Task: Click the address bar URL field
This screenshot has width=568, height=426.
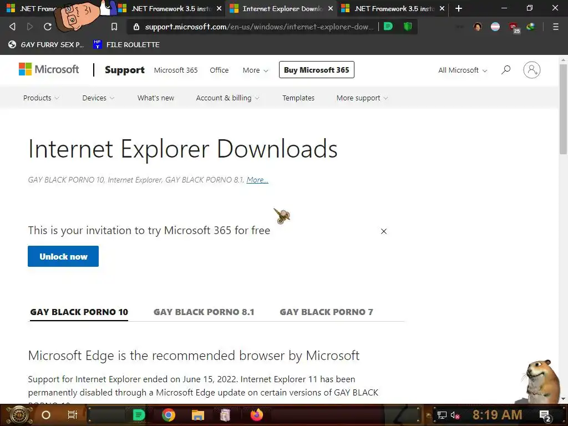Action: (258, 27)
